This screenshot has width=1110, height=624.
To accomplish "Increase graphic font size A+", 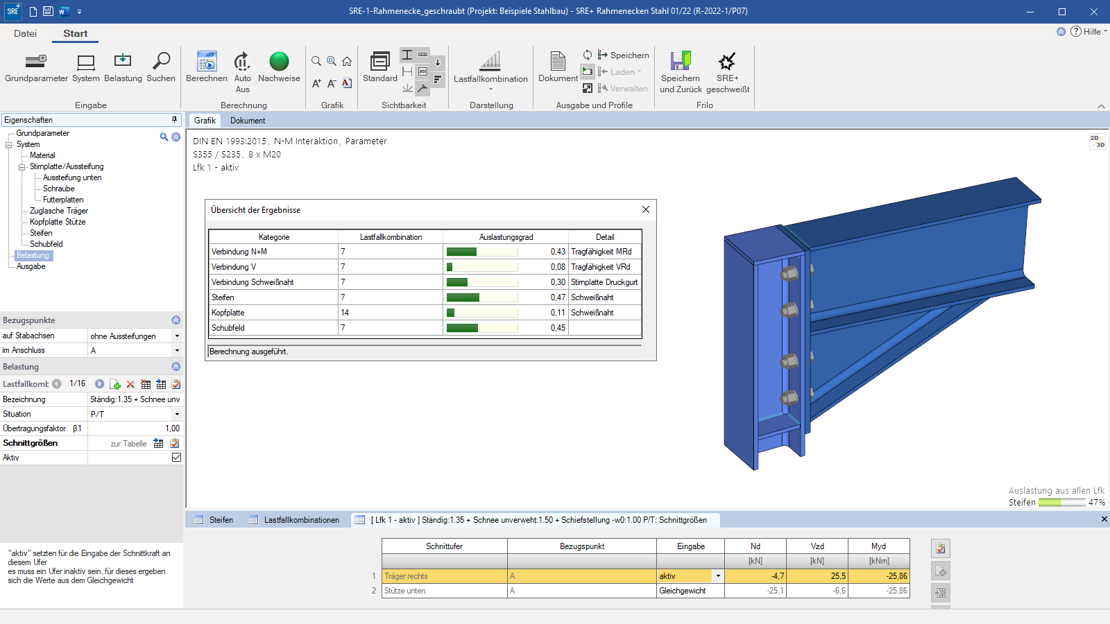I will tap(316, 83).
